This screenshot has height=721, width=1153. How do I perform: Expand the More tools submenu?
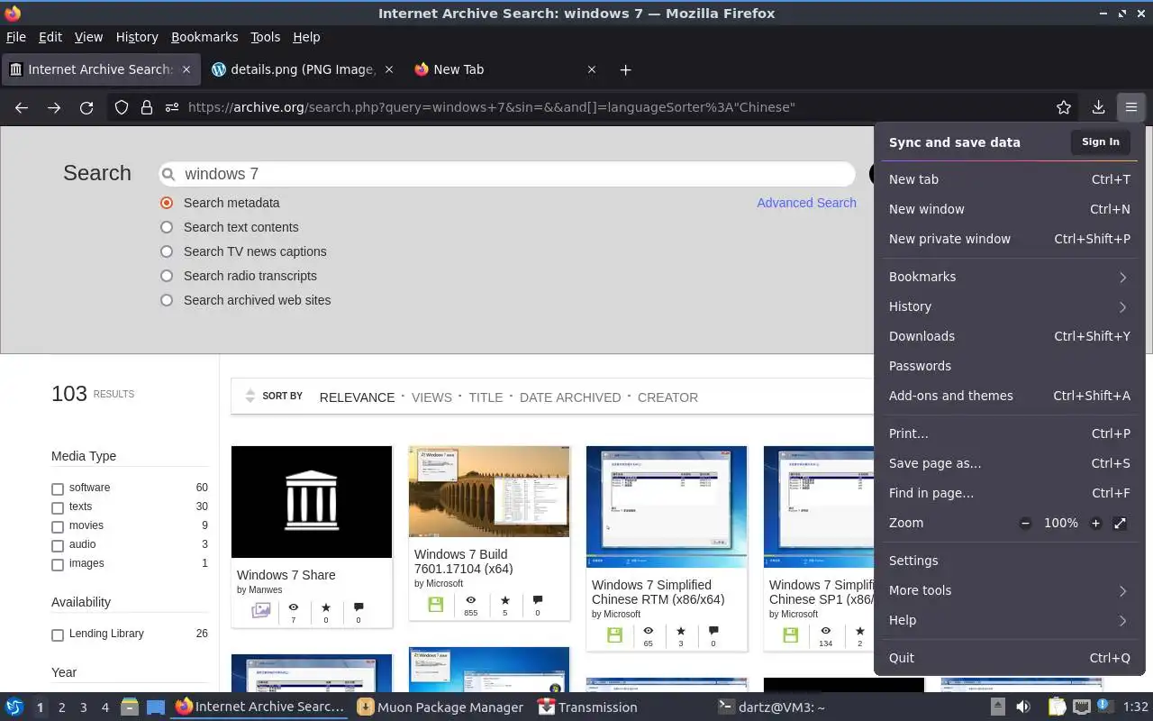coord(1009,590)
